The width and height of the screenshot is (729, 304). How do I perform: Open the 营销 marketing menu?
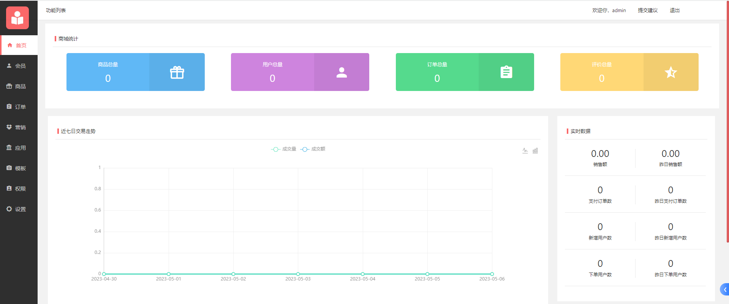coord(19,127)
